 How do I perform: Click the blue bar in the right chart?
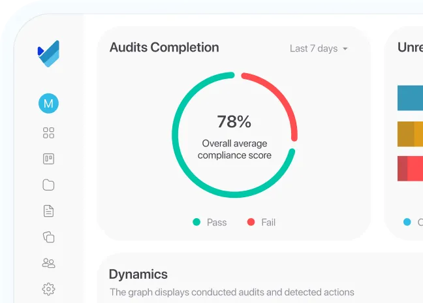point(410,98)
